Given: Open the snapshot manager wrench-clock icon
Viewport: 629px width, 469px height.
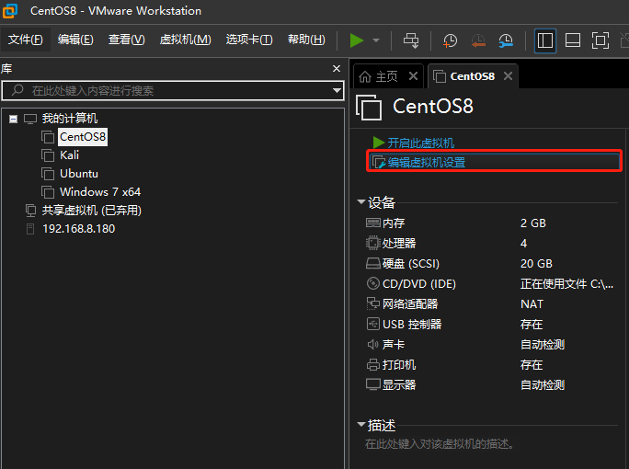Looking at the screenshot, I should tap(506, 40).
